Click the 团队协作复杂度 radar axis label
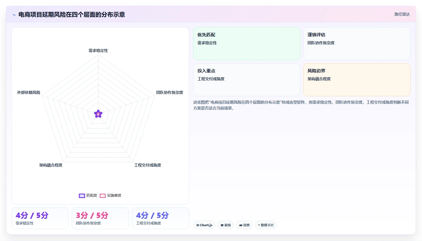The height and width of the screenshot is (241, 422). pos(170,92)
